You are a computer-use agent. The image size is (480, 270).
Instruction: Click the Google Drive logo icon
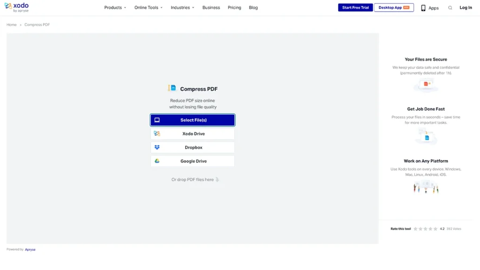(157, 161)
